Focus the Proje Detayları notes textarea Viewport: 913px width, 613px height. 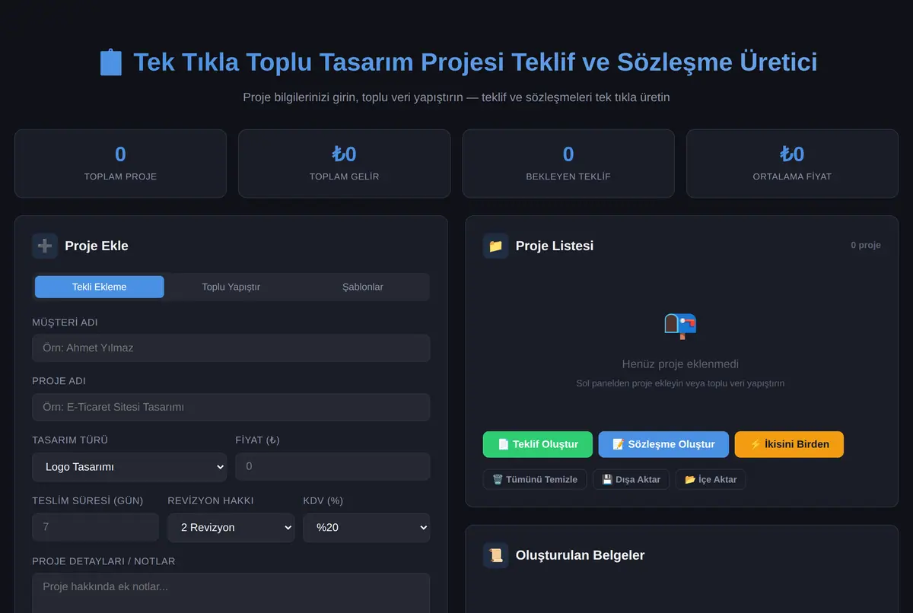point(231,593)
